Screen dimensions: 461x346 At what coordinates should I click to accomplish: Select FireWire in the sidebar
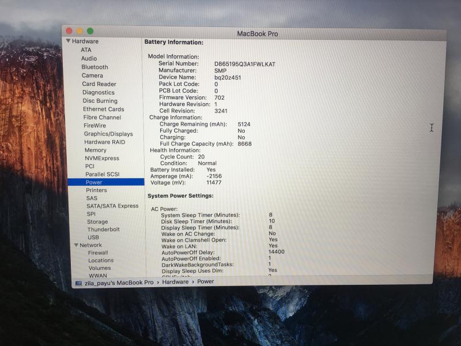[x=95, y=125]
